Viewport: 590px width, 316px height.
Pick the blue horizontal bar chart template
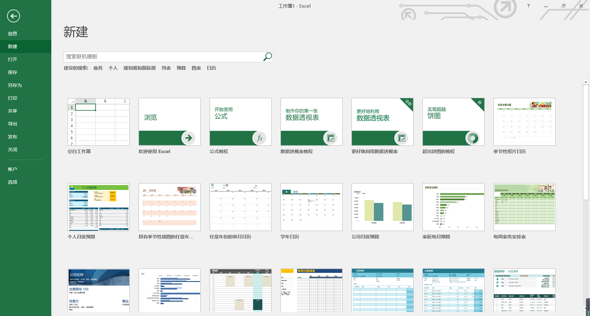pos(170,290)
